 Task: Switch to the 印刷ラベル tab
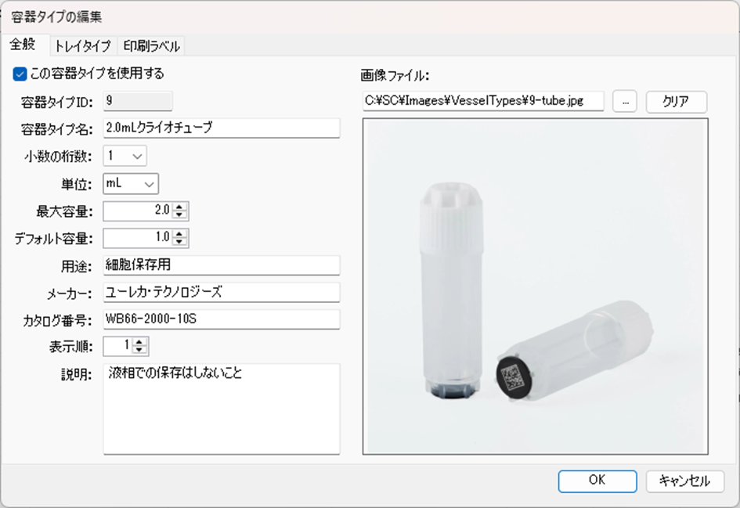tap(151, 45)
